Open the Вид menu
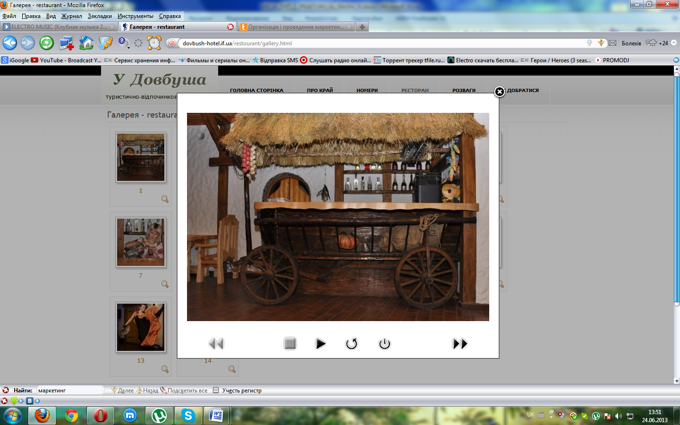680x425 pixels. coord(51,16)
